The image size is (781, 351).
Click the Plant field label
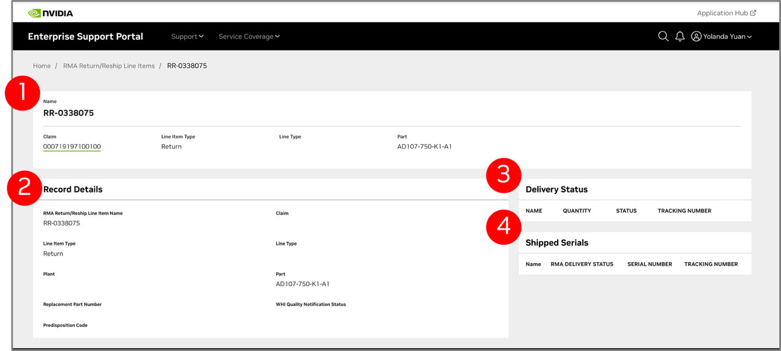pyautogui.click(x=49, y=274)
